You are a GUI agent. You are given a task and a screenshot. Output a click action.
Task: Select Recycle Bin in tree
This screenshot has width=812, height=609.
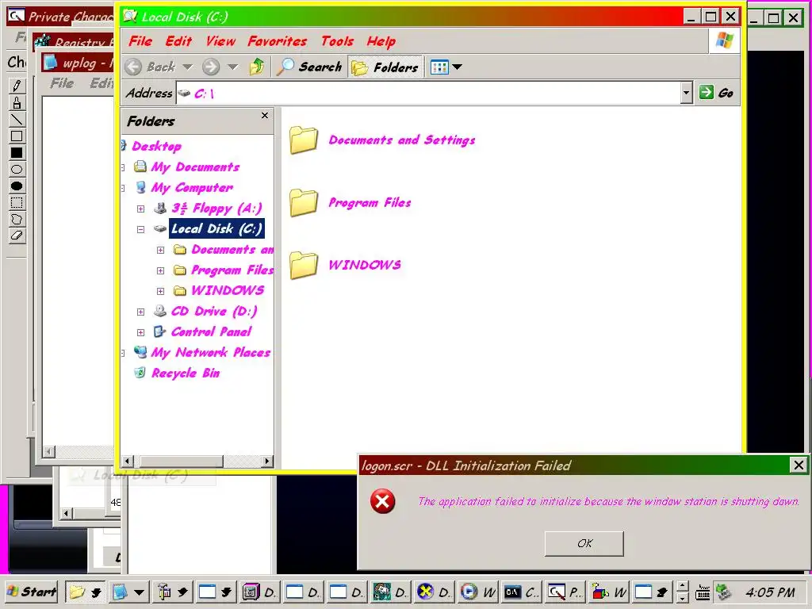tap(186, 373)
